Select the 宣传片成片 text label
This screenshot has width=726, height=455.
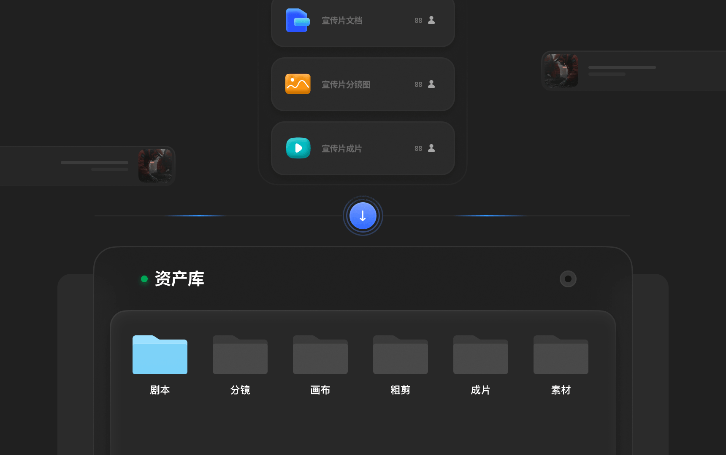coord(341,148)
